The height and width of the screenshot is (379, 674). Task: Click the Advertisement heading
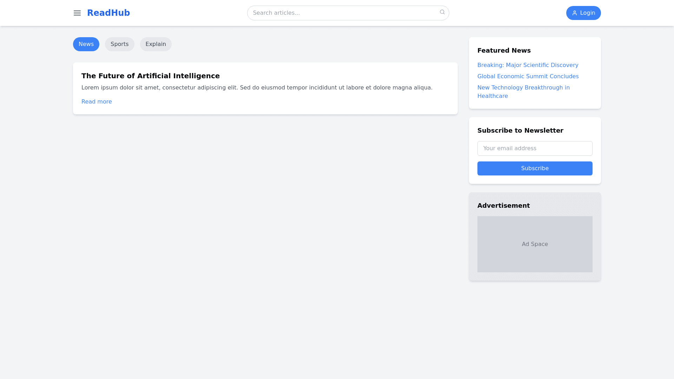pos(503,206)
